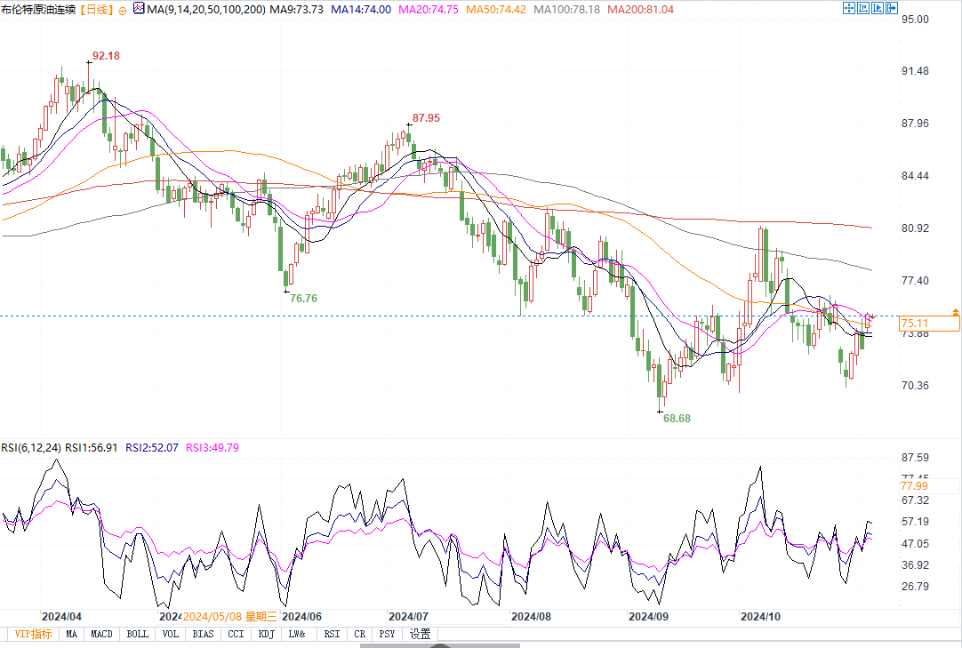Open the 日线 period selector
Viewport: 962px width, 648px height.
pyautogui.click(x=96, y=10)
